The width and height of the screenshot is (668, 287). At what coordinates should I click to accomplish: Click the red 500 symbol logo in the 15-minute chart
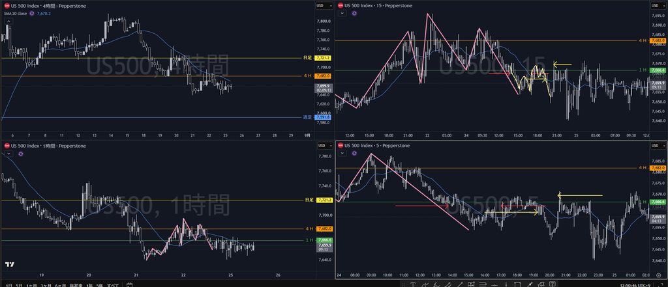(341, 5)
